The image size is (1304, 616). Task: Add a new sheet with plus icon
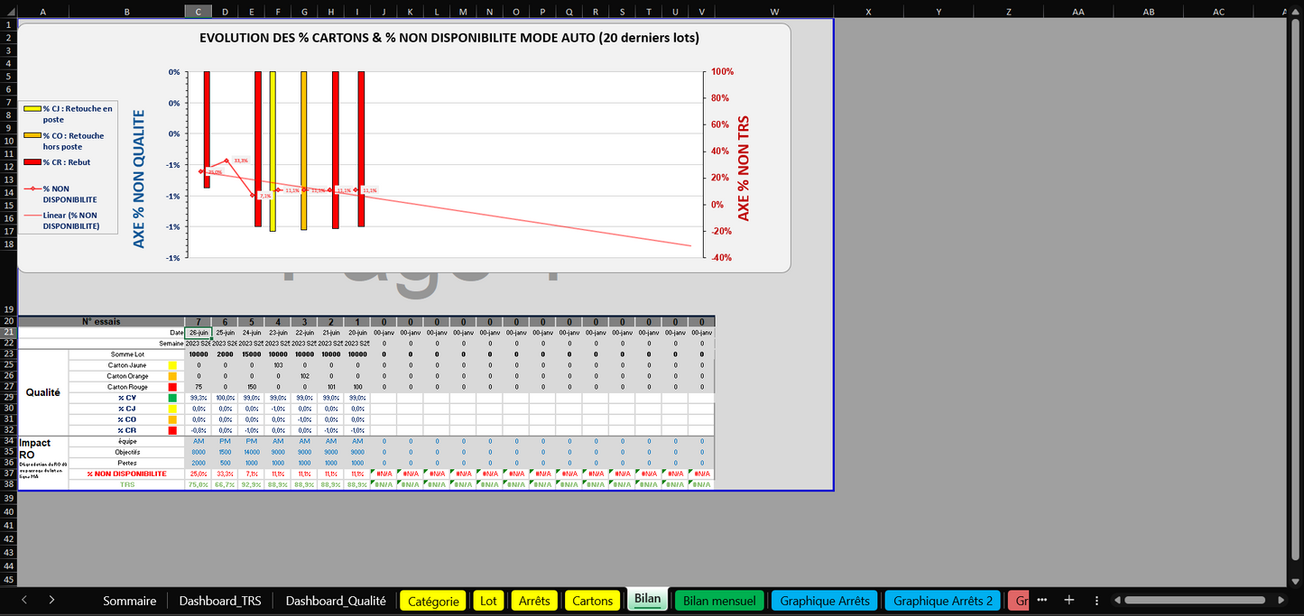click(1068, 600)
